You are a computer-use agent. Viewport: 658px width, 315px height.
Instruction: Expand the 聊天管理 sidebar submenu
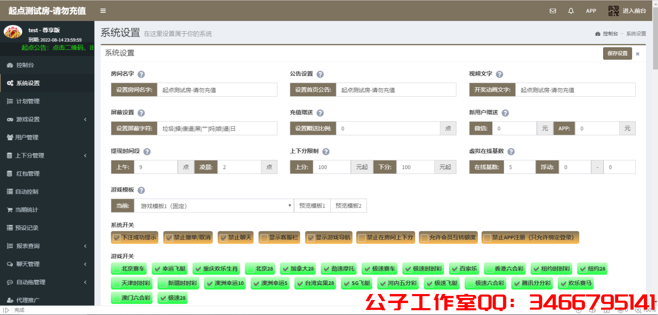click(47, 264)
